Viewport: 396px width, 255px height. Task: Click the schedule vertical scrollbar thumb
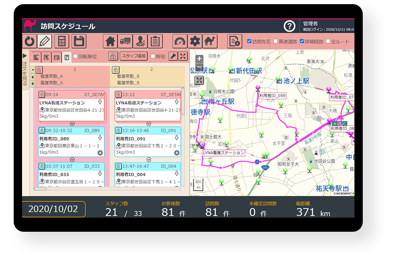[183, 101]
